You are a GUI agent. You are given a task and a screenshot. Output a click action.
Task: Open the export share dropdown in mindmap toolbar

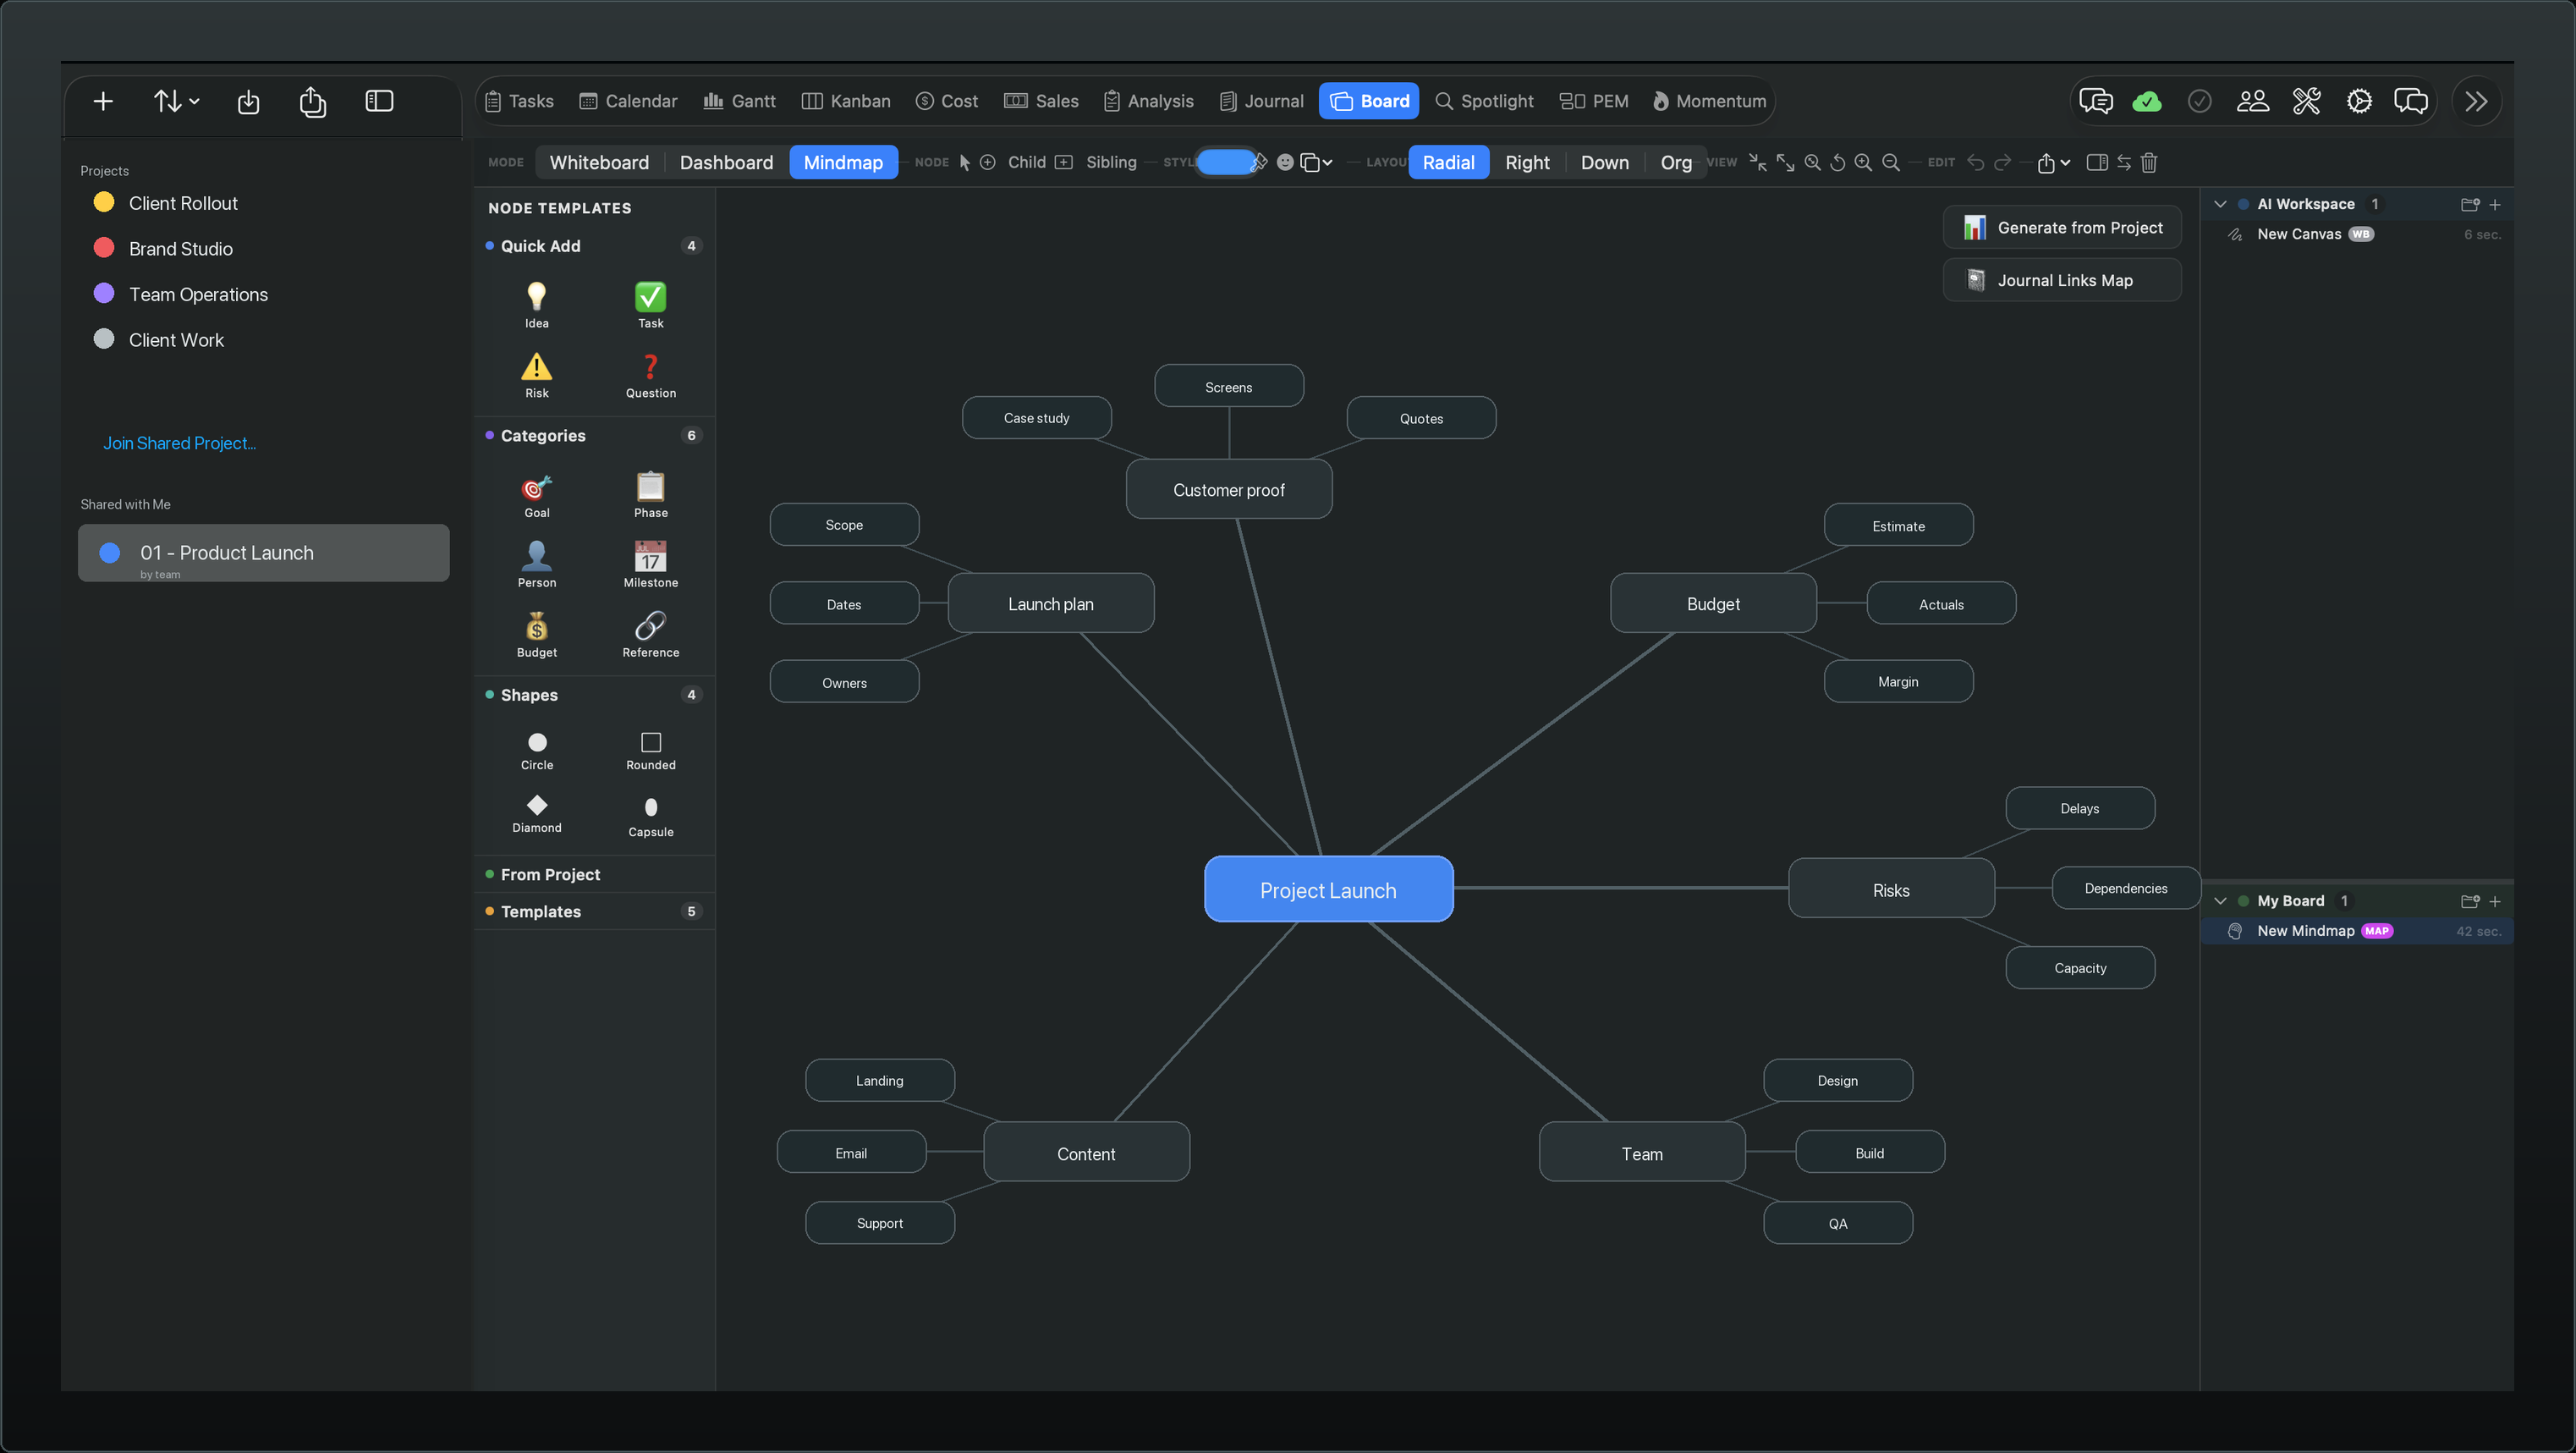coord(2053,162)
